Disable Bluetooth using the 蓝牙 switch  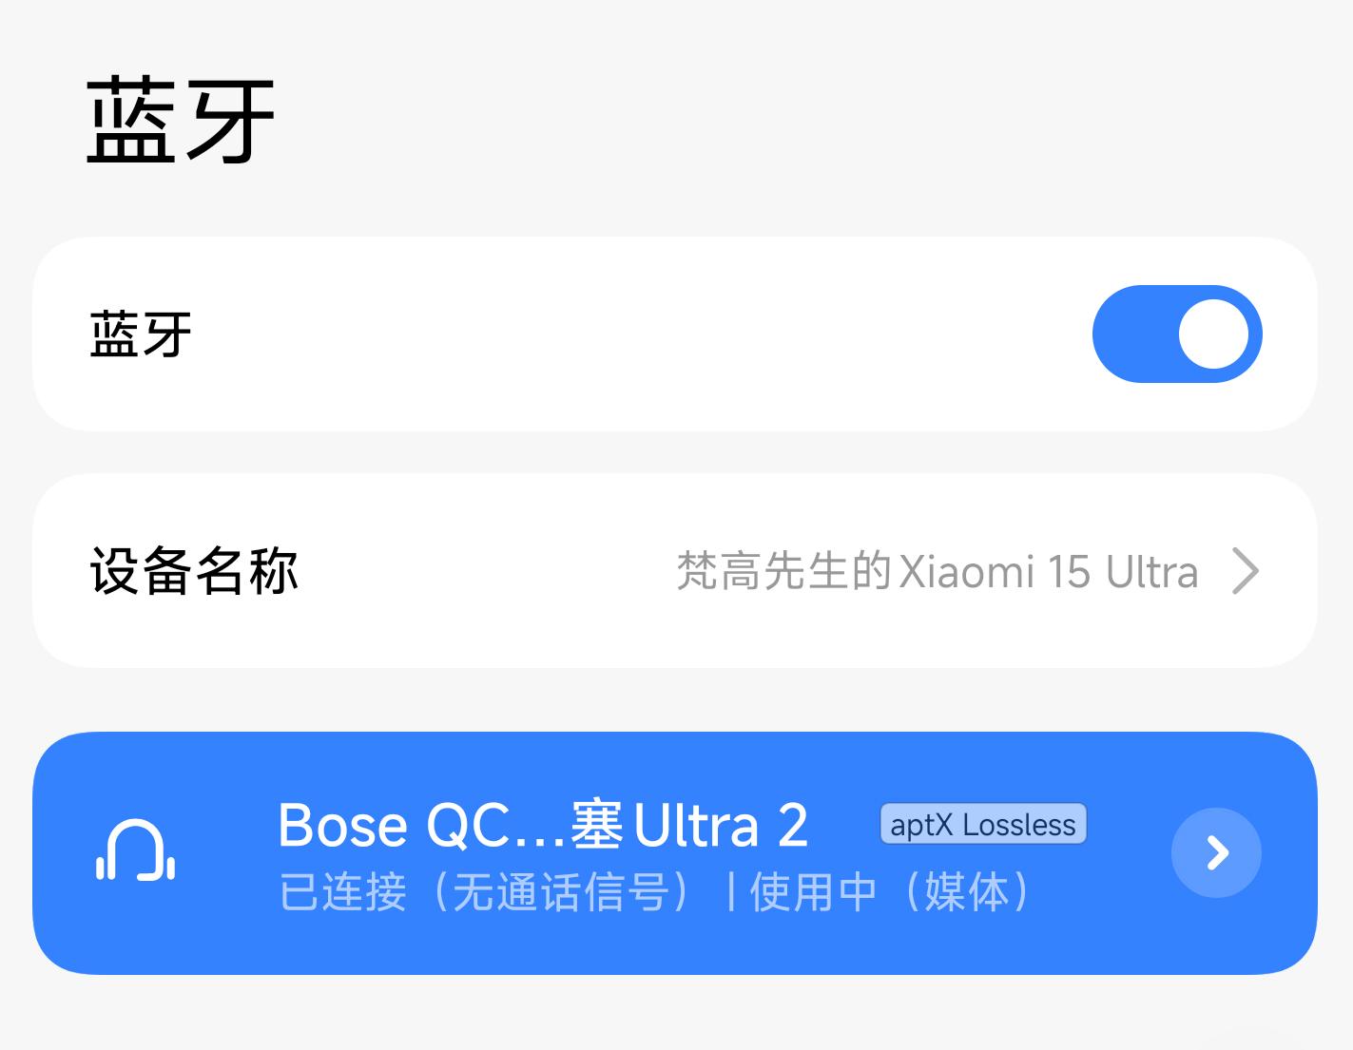pyautogui.click(x=1177, y=334)
